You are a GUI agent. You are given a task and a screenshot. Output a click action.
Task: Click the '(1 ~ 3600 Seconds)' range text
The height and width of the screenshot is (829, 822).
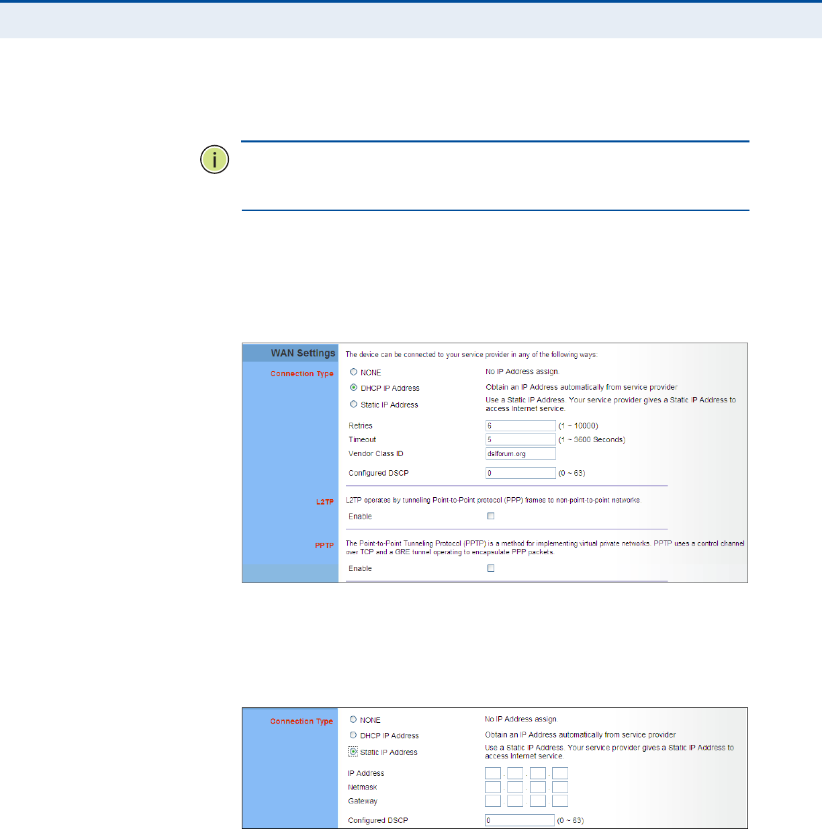pyautogui.click(x=592, y=439)
